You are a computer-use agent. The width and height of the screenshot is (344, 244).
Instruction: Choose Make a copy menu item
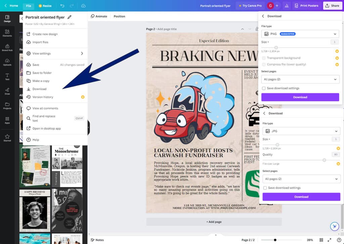(41, 81)
